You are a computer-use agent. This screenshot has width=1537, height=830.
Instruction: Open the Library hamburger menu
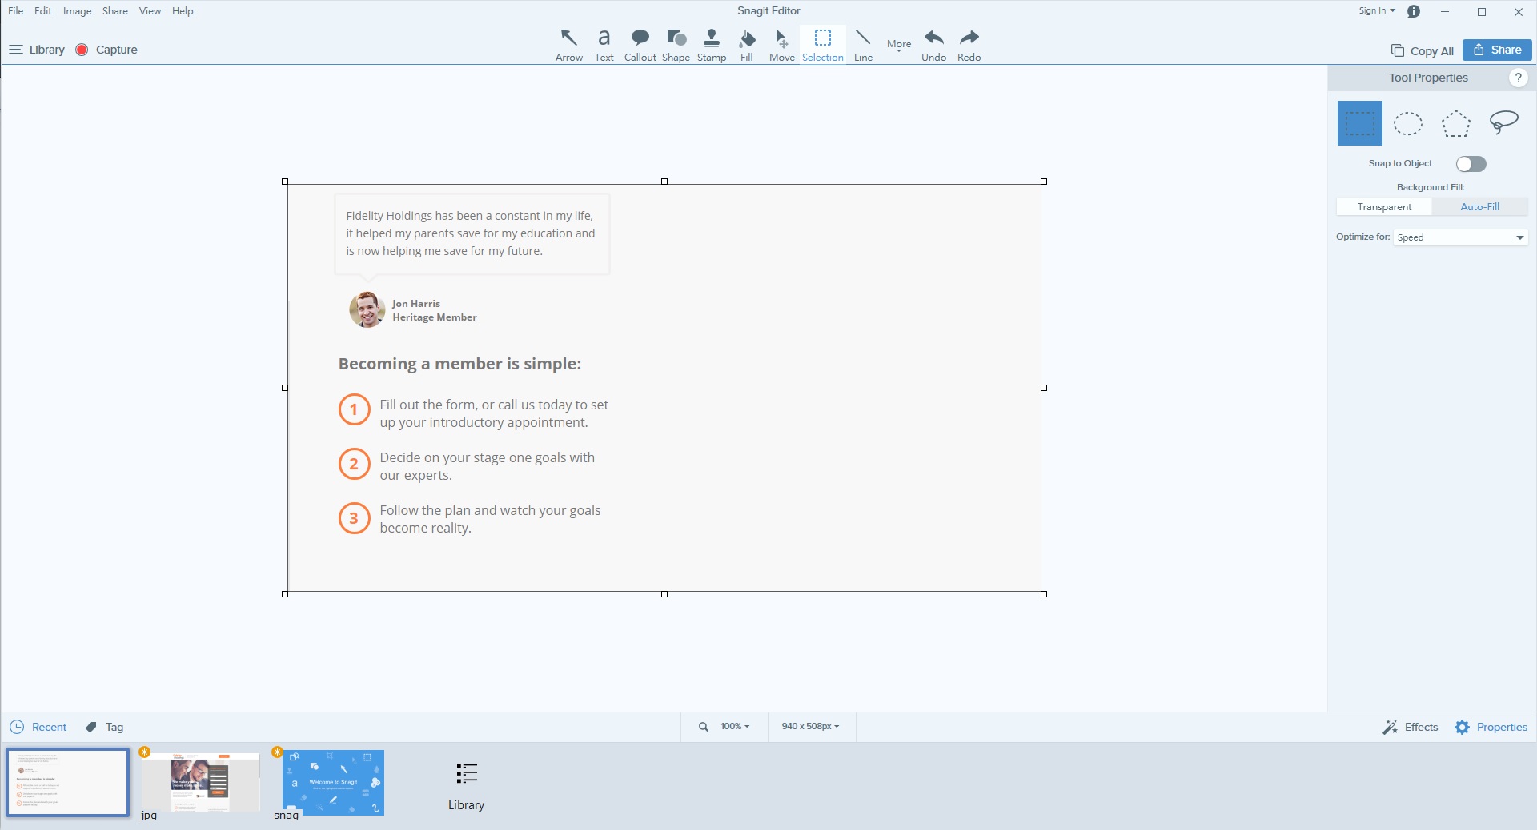tap(37, 50)
